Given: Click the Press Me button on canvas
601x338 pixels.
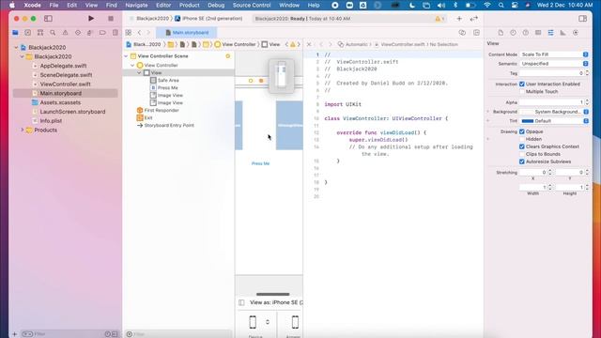Looking at the screenshot, I should point(260,163).
